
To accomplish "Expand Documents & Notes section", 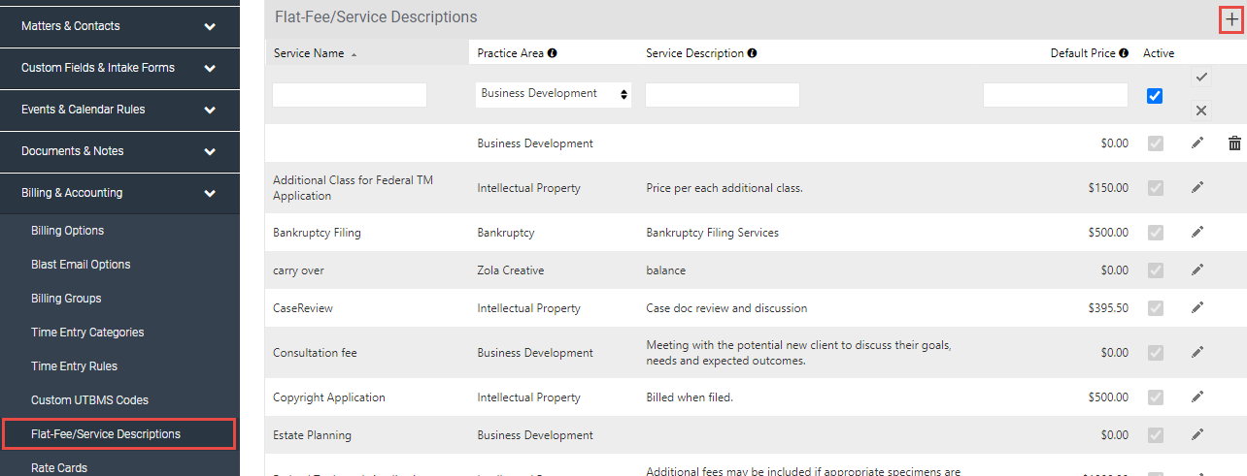I will 119,151.
